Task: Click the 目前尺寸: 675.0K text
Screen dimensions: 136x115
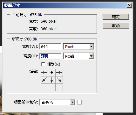Action: coord(27,15)
